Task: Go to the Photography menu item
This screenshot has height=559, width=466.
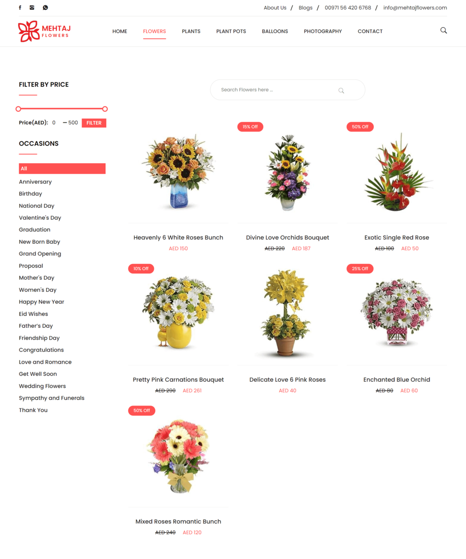Action: pos(323,32)
